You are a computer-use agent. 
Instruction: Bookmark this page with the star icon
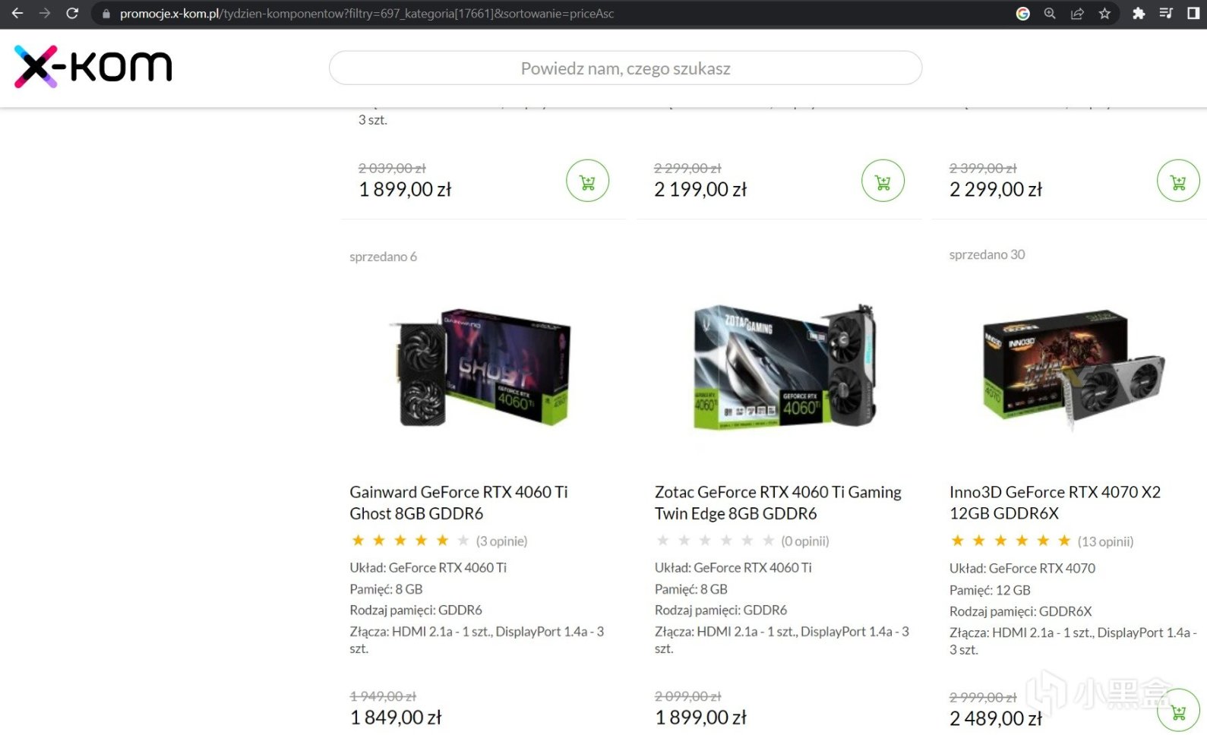(x=1104, y=14)
